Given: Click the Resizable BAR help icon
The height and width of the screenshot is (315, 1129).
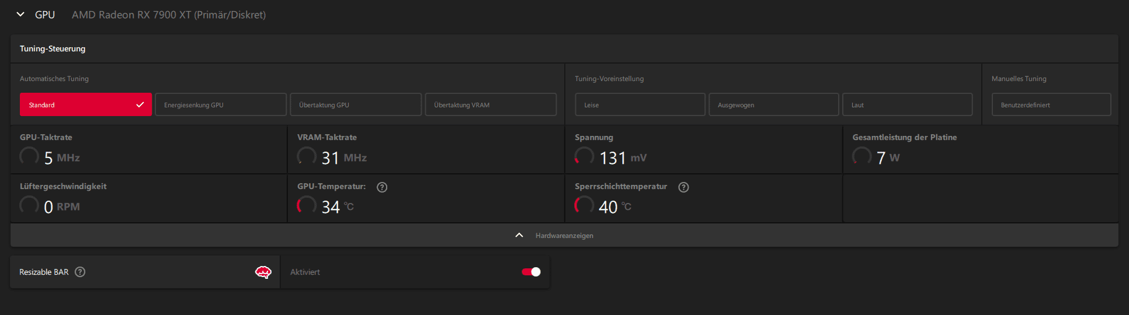Looking at the screenshot, I should pos(81,272).
